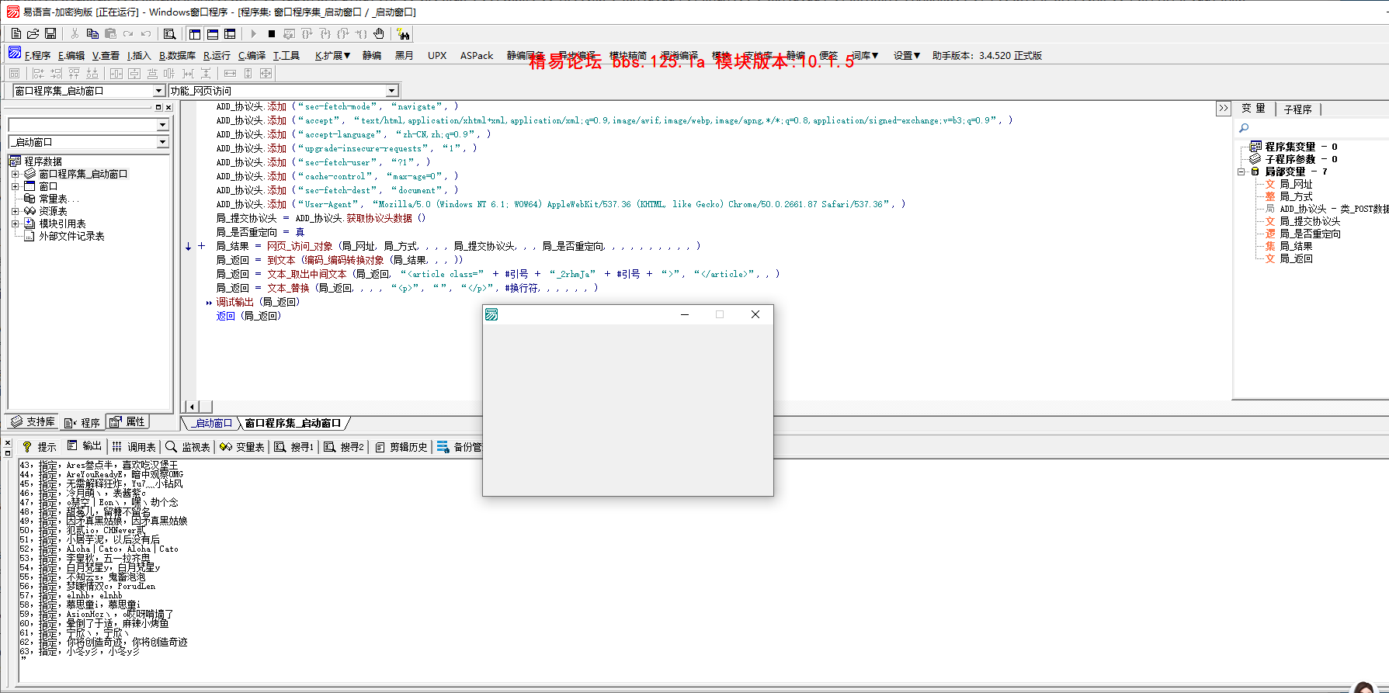Screen dimensions: 1389x693
Task: Open the I.插入 menu
Action: click(139, 55)
